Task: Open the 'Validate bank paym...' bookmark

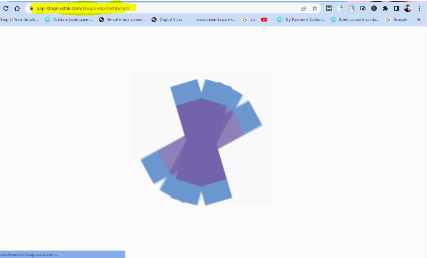Action: (x=69, y=20)
